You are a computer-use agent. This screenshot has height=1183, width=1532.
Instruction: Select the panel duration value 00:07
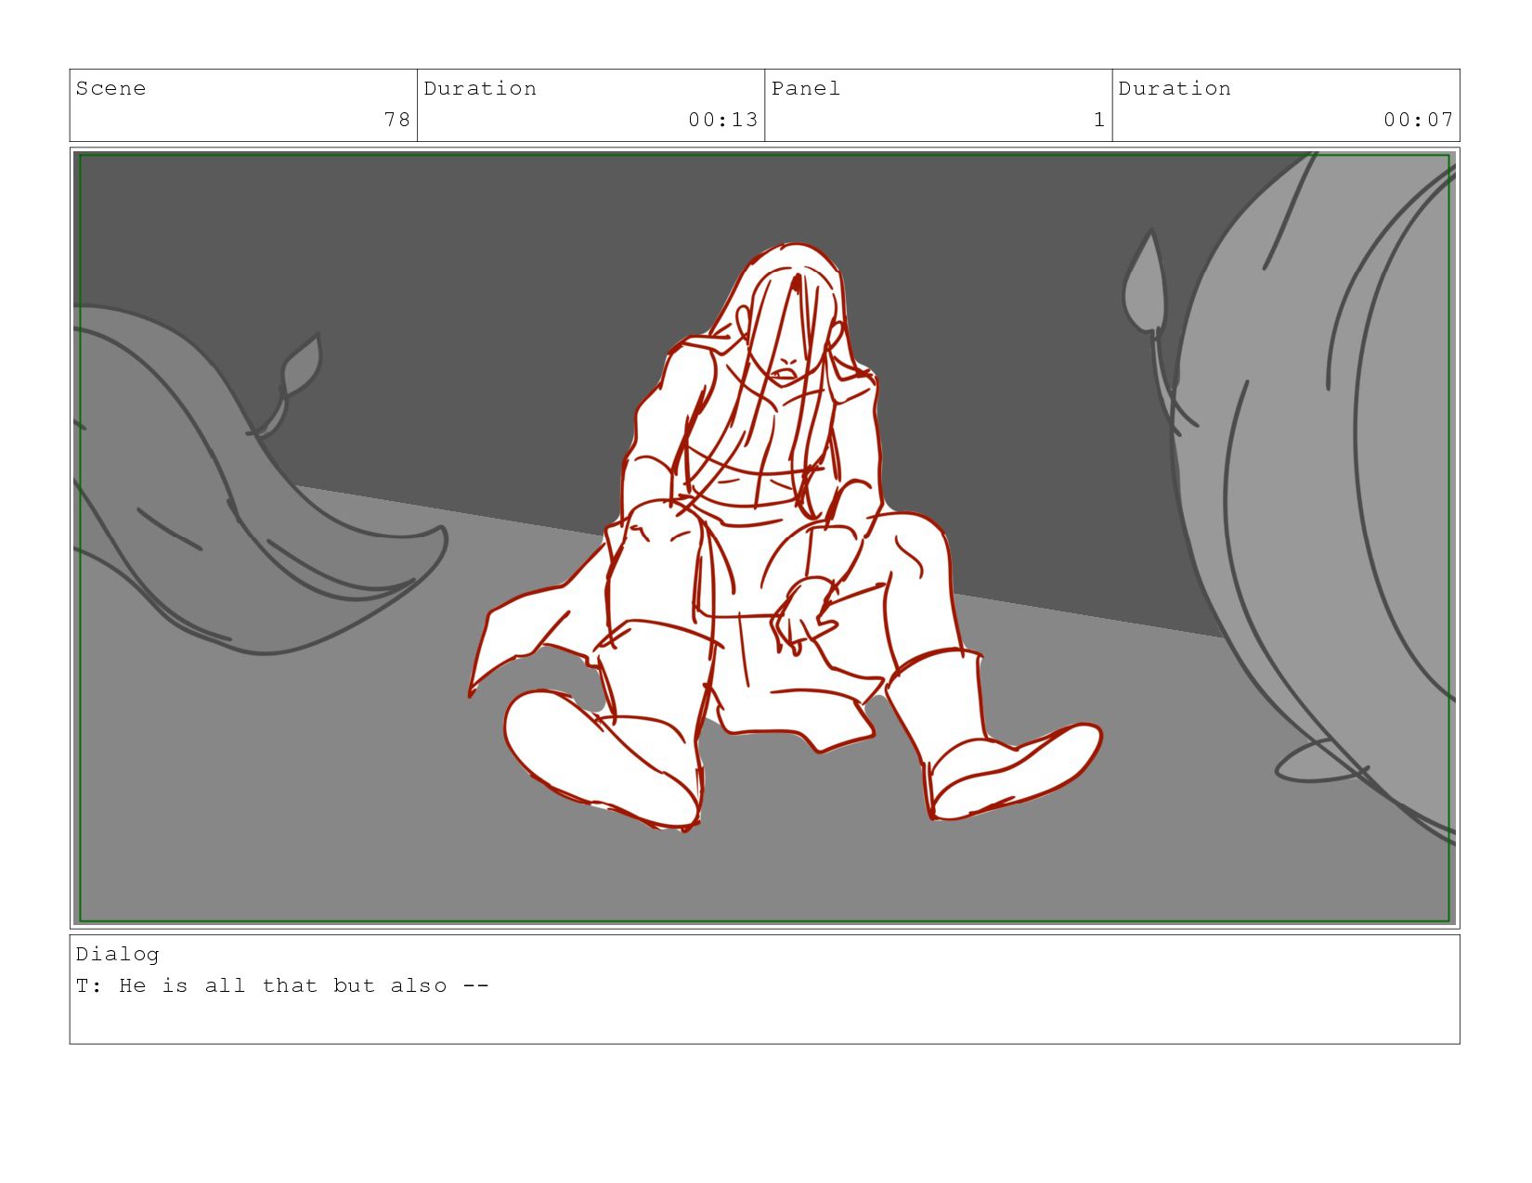[1418, 120]
